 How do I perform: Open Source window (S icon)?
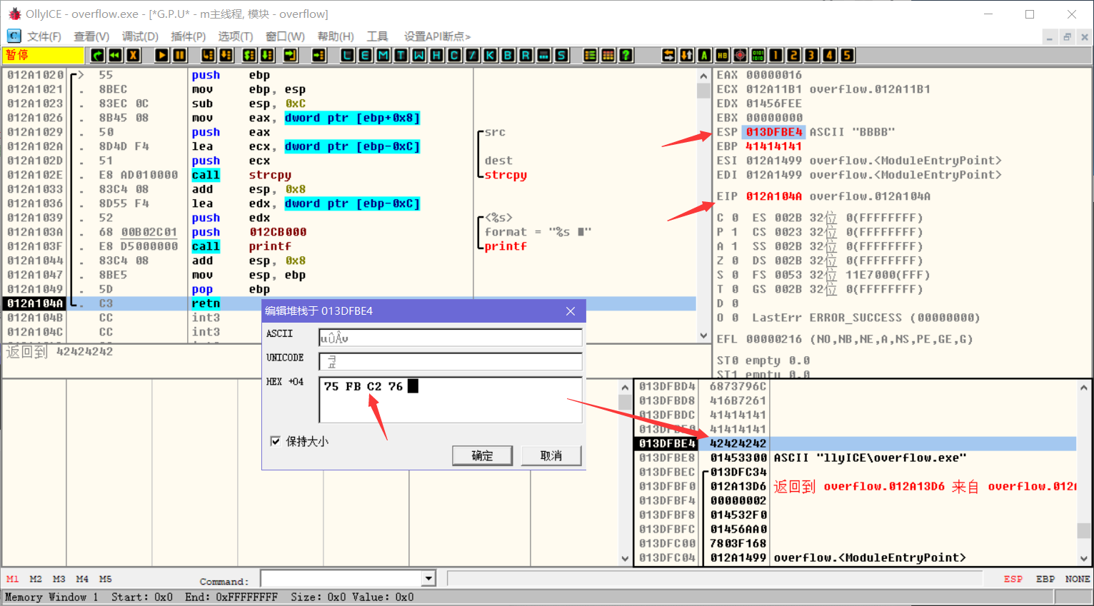pyautogui.click(x=562, y=55)
